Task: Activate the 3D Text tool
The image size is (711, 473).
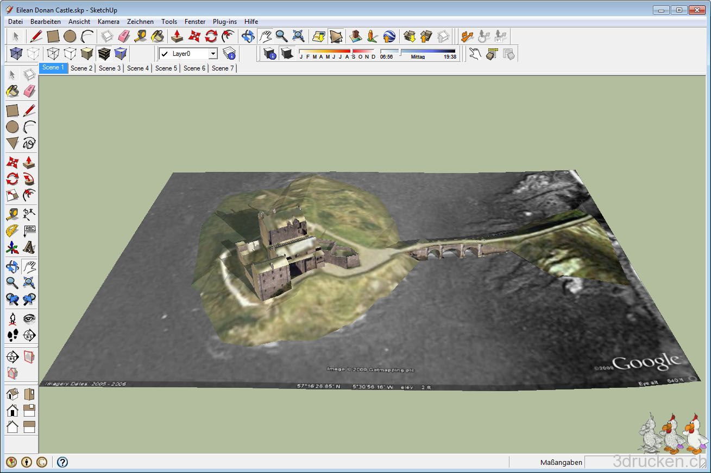Action: point(29,248)
